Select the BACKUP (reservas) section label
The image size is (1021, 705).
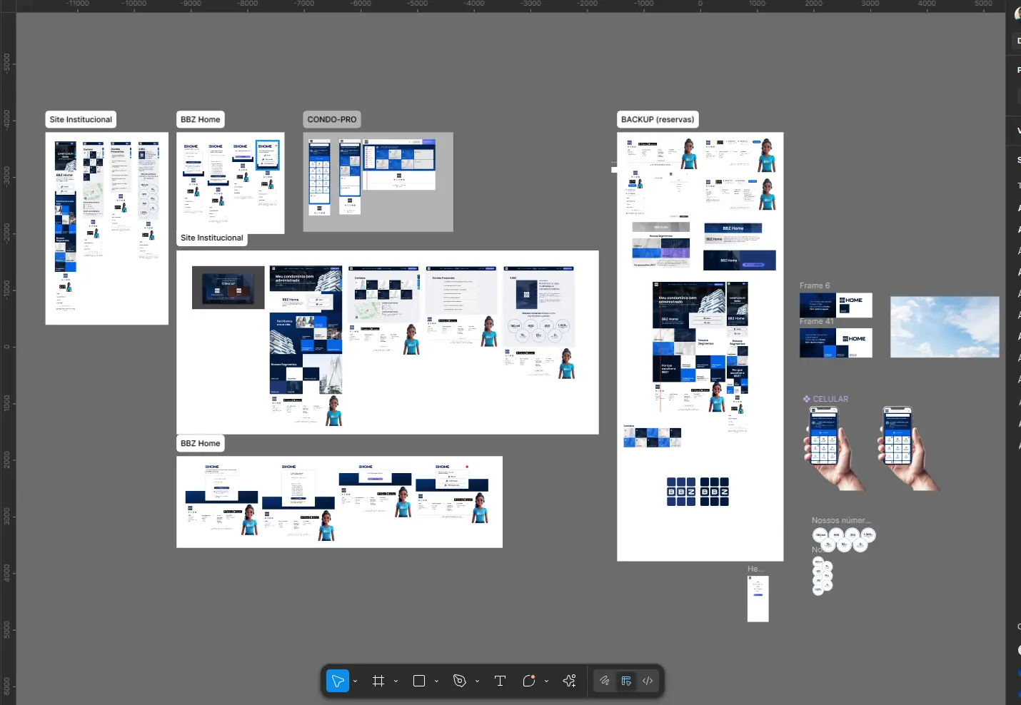658,119
